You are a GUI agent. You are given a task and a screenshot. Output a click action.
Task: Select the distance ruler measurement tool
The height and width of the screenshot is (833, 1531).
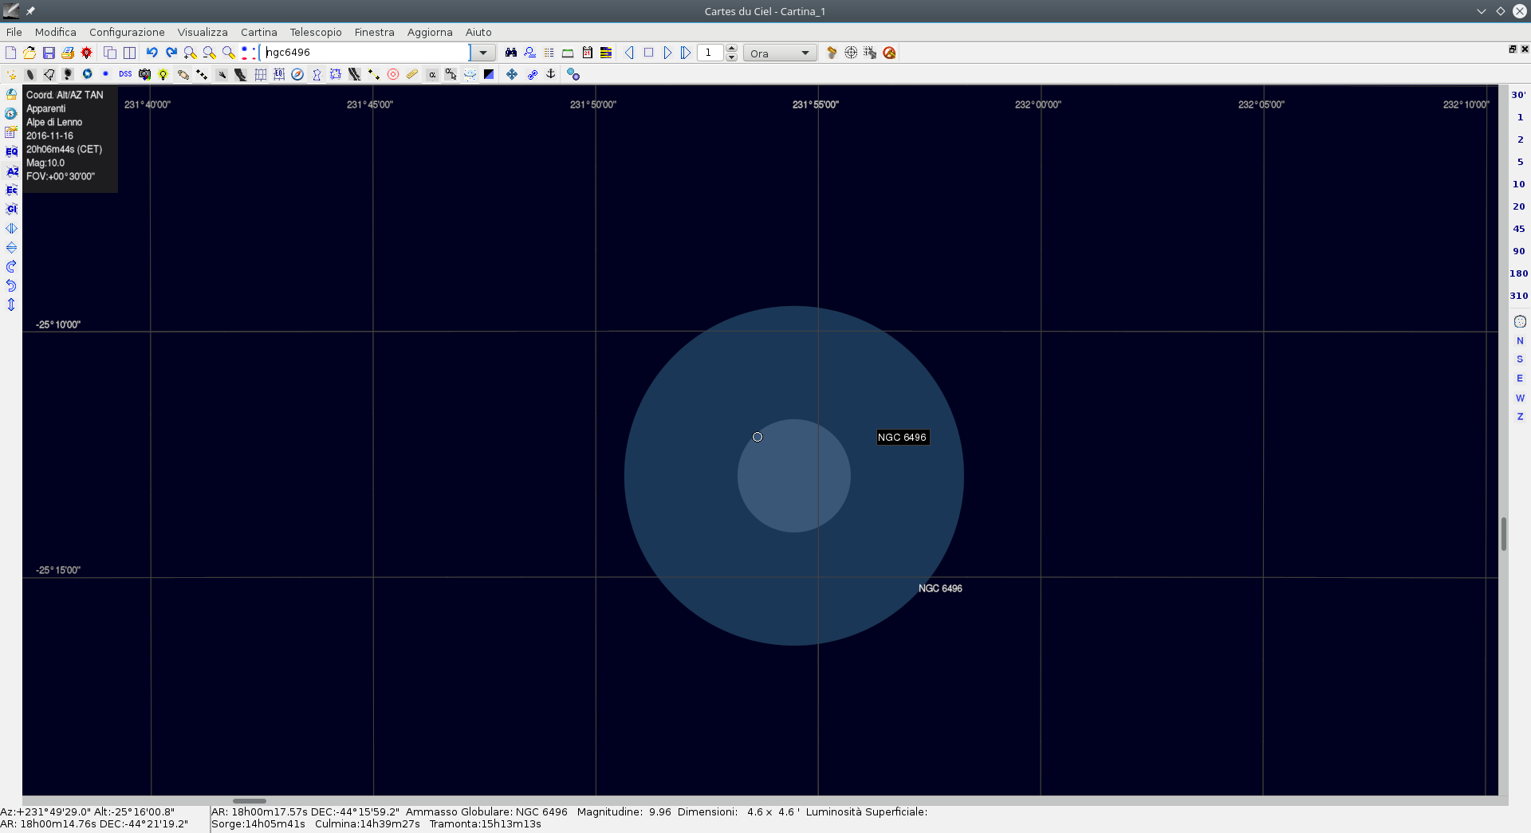[x=412, y=74]
